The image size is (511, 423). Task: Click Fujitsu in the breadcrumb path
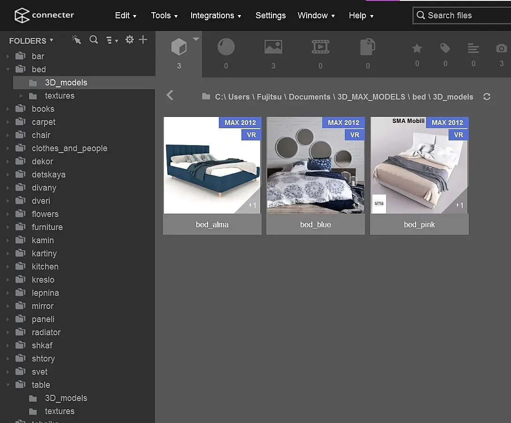(269, 97)
